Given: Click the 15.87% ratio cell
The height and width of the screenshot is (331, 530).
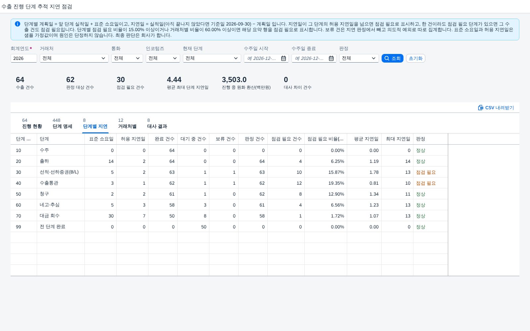Looking at the screenshot, I should coord(326,172).
